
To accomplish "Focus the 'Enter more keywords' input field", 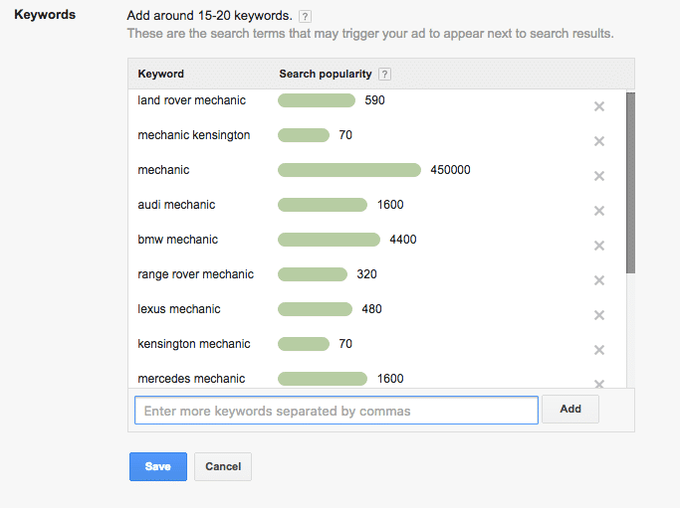I will click(337, 410).
